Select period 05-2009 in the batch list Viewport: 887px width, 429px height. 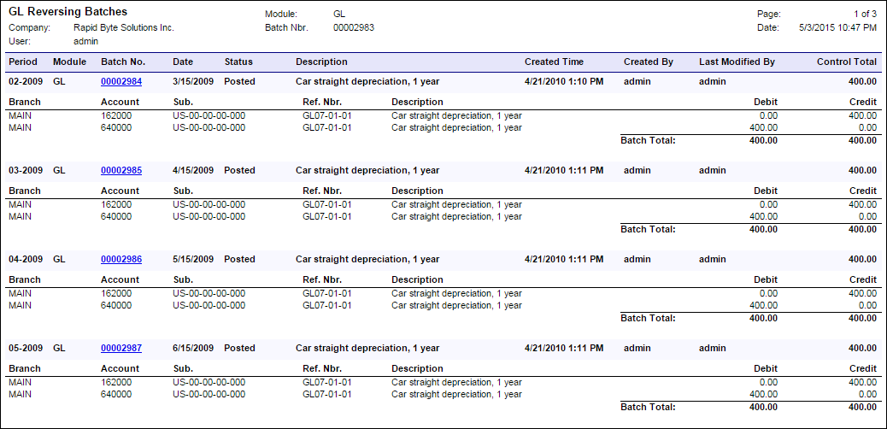[26, 348]
